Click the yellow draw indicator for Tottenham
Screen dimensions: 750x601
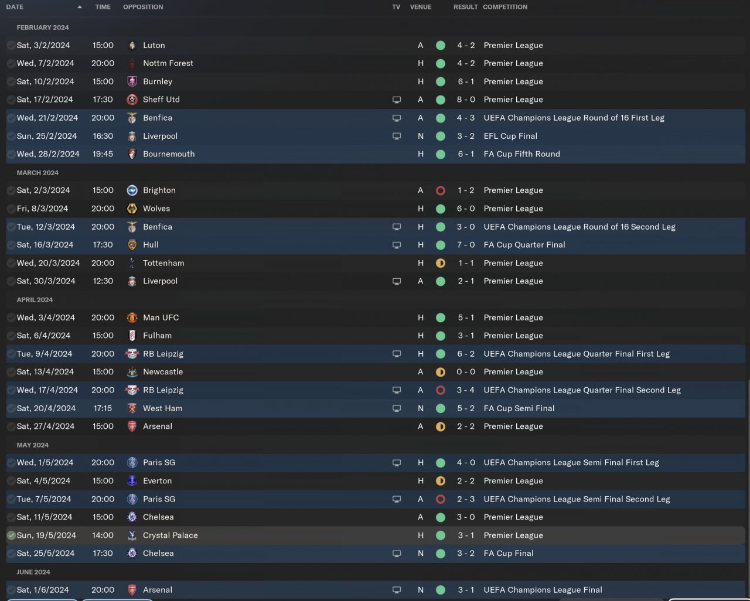click(x=441, y=263)
